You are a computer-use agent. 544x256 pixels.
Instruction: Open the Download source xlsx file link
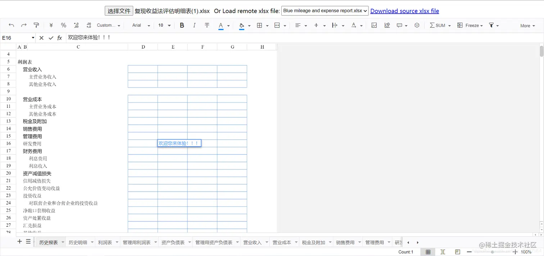coord(404,11)
